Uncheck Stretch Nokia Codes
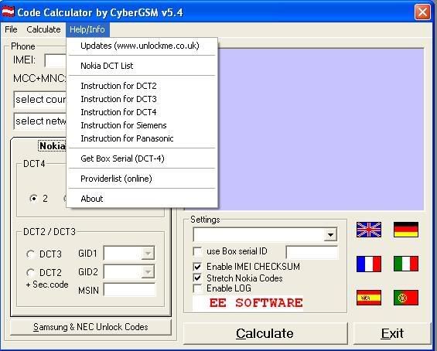Screen dimensions: 437x351 (197, 278)
